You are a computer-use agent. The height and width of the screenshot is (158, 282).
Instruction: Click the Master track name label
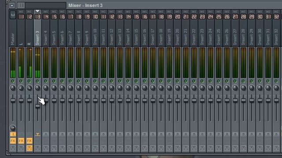coord(13,39)
